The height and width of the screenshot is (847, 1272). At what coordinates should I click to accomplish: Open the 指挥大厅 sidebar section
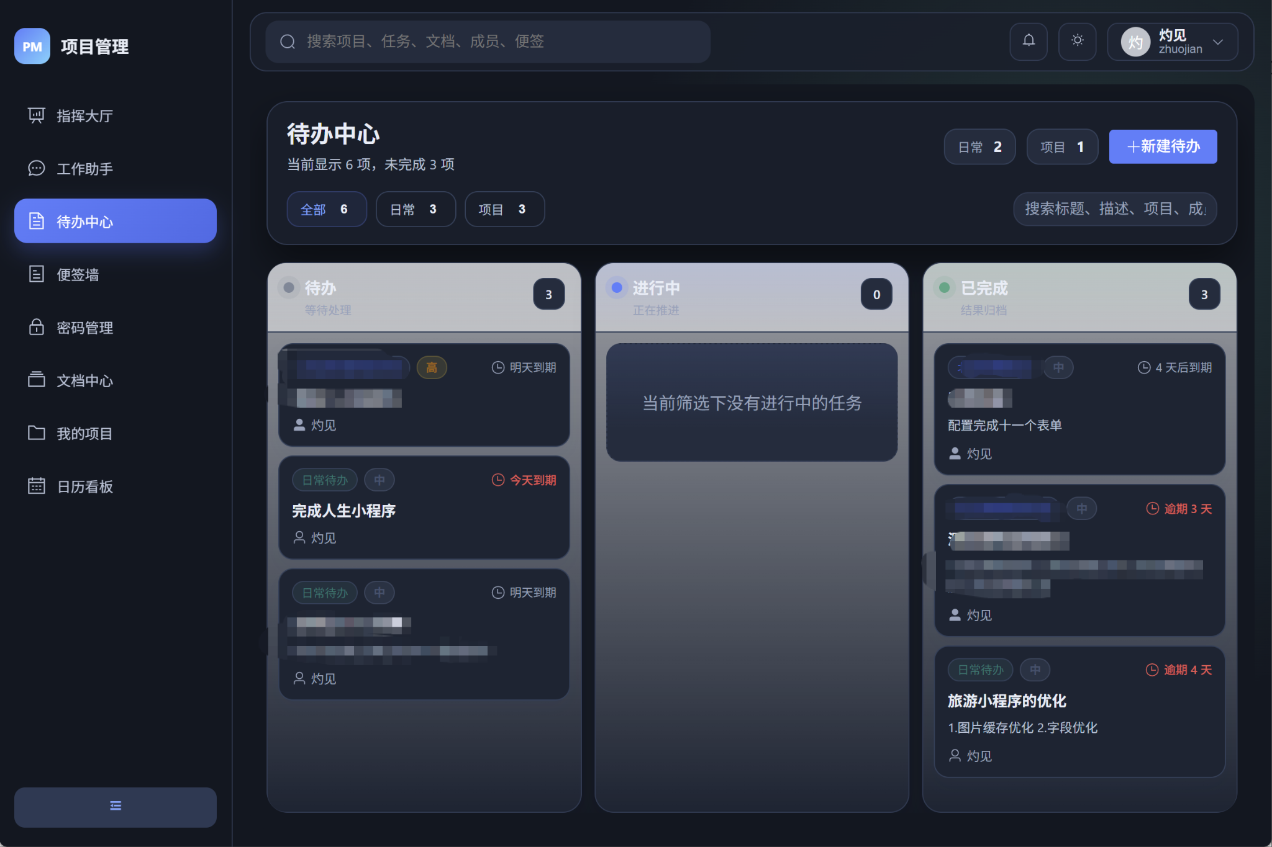point(84,115)
